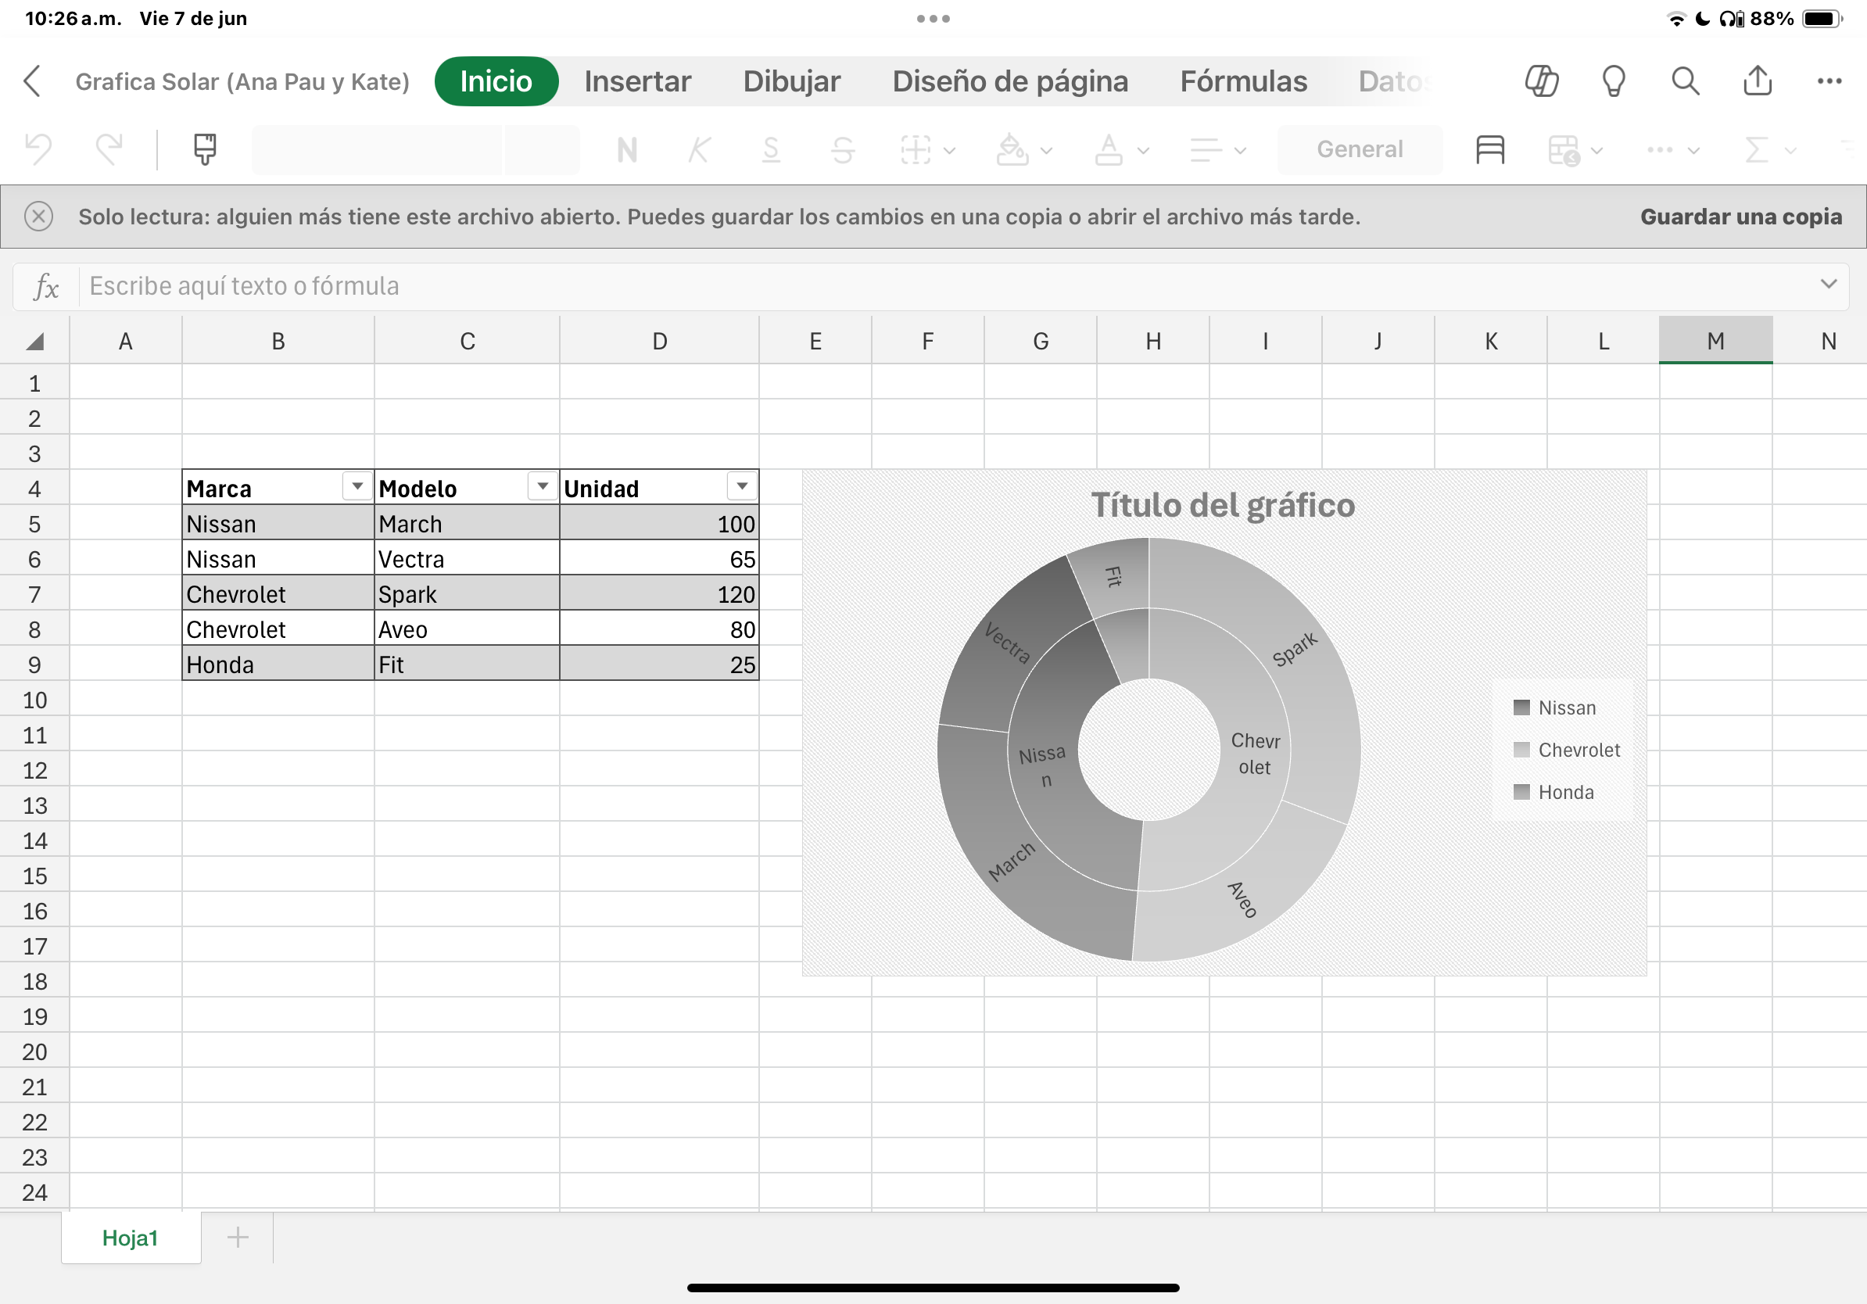The height and width of the screenshot is (1304, 1867).
Task: Expand the formula bar chevron
Action: point(1828,285)
